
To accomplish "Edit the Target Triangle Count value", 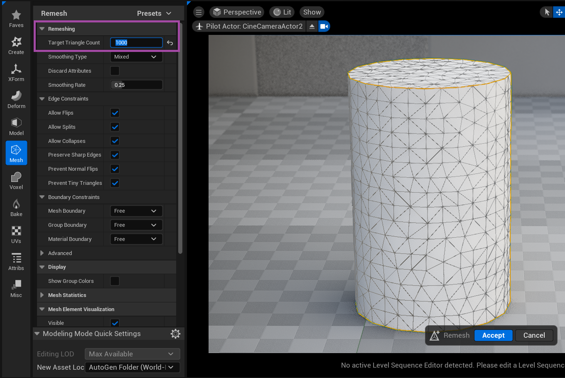I will pyautogui.click(x=136, y=42).
